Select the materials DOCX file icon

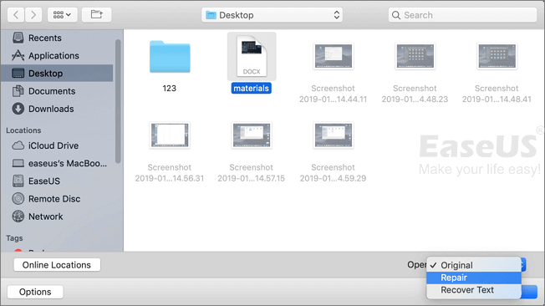(x=252, y=56)
